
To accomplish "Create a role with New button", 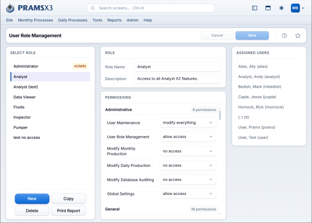I will [32, 199].
